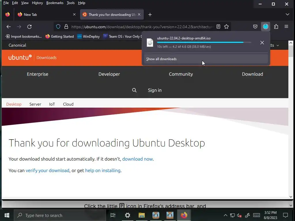Open the View menu
Viewport: 295px width, 221px height.
pos(25,3)
